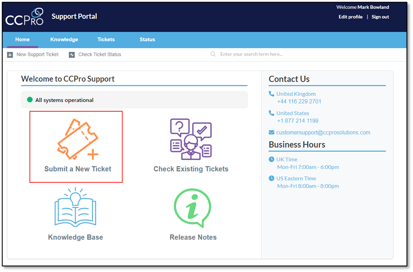Switch to the Knowledge tab

[x=64, y=40]
